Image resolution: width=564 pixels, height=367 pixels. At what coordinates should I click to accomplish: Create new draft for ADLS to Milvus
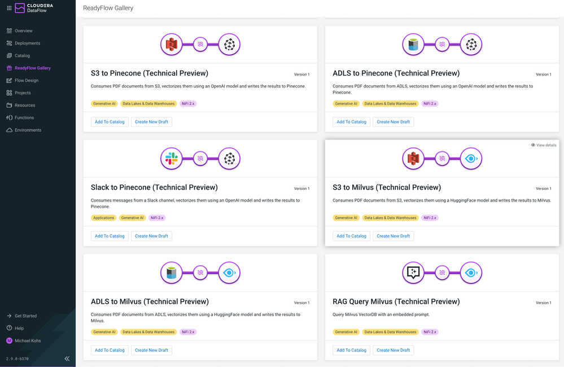pos(151,350)
